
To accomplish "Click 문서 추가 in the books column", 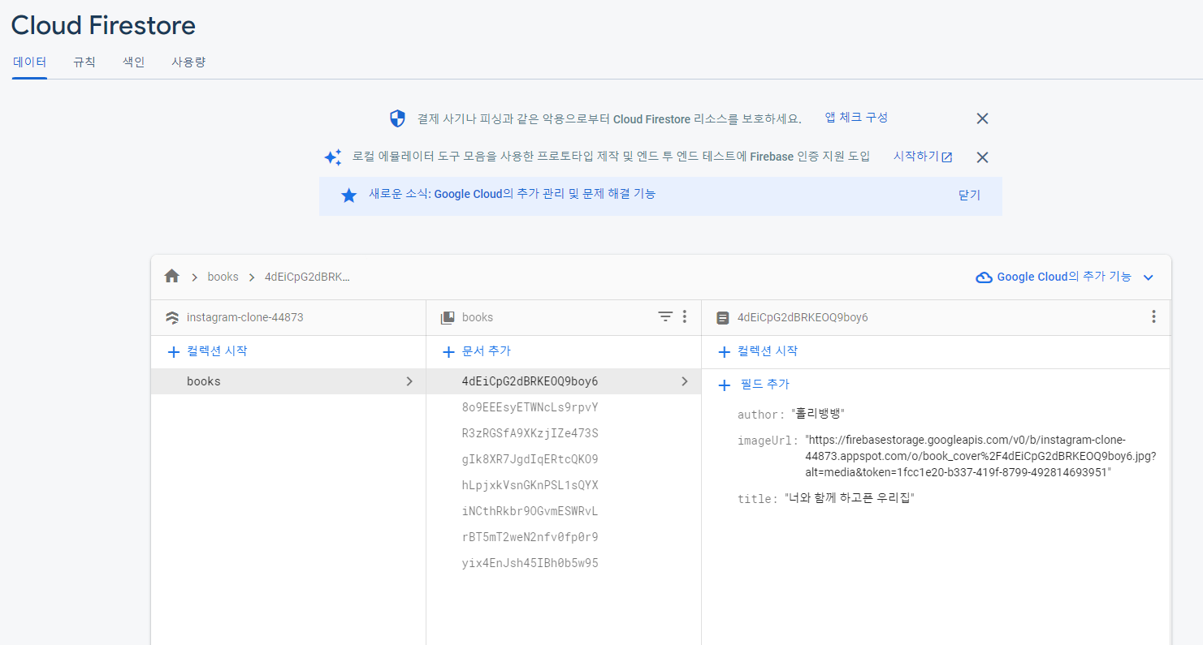I will 476,351.
